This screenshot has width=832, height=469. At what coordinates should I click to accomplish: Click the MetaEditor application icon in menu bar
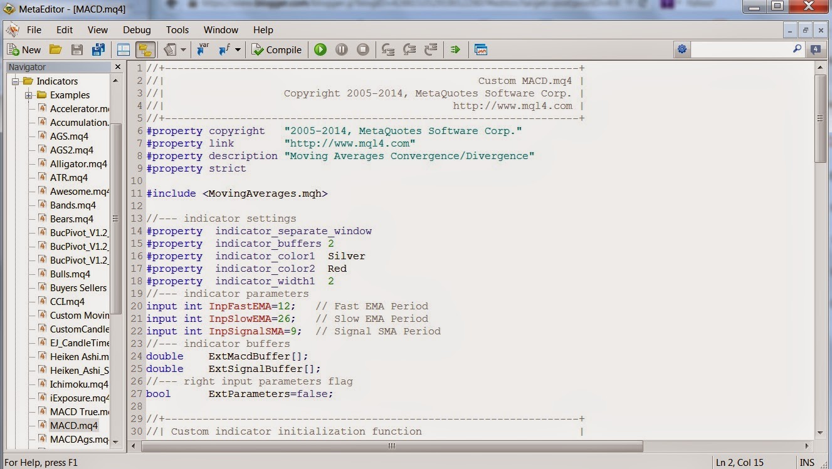(11, 29)
